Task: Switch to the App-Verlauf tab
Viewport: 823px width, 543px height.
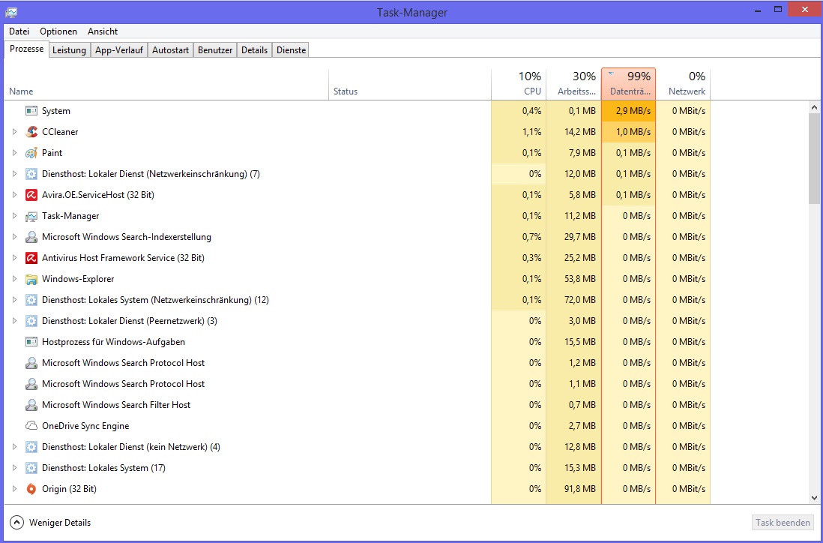Action: tap(119, 50)
